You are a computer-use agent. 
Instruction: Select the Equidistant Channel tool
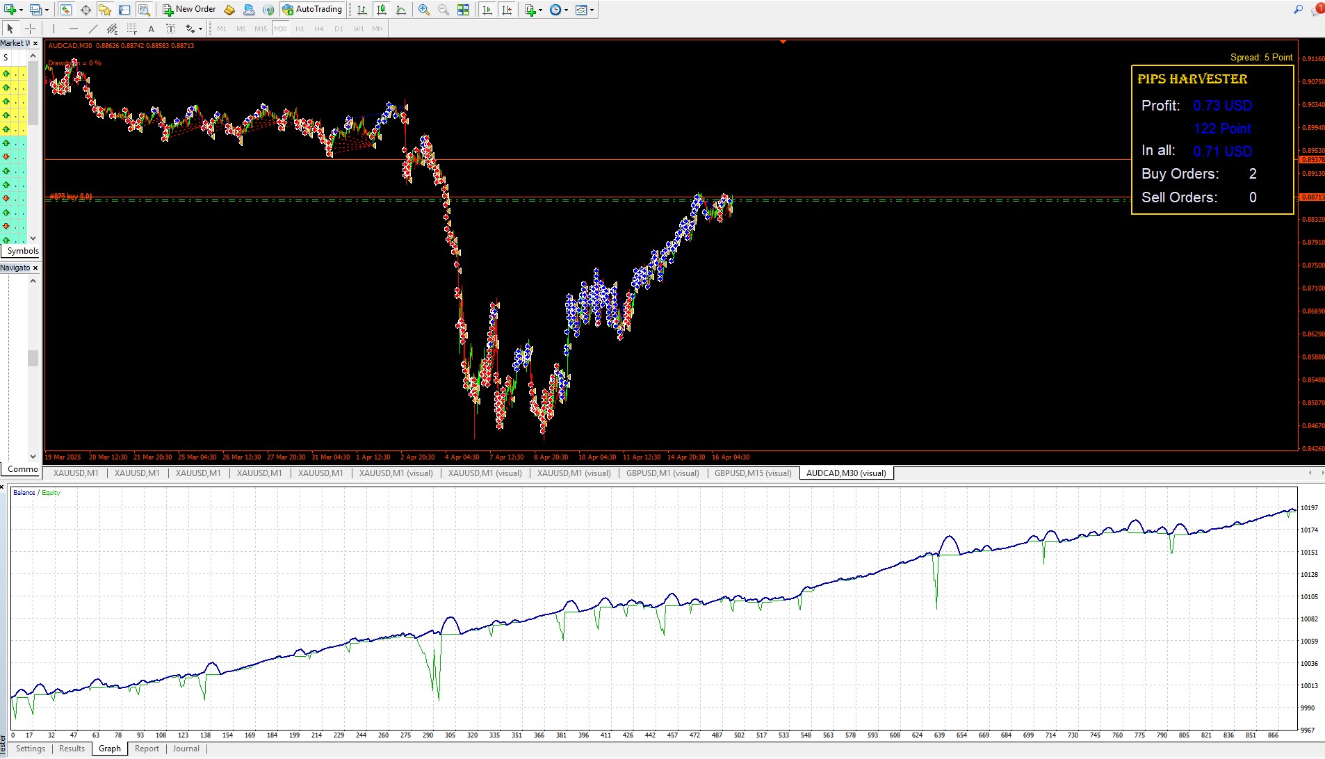[112, 28]
